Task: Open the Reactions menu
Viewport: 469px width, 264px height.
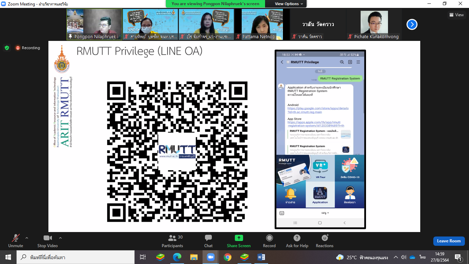Action: (324, 241)
